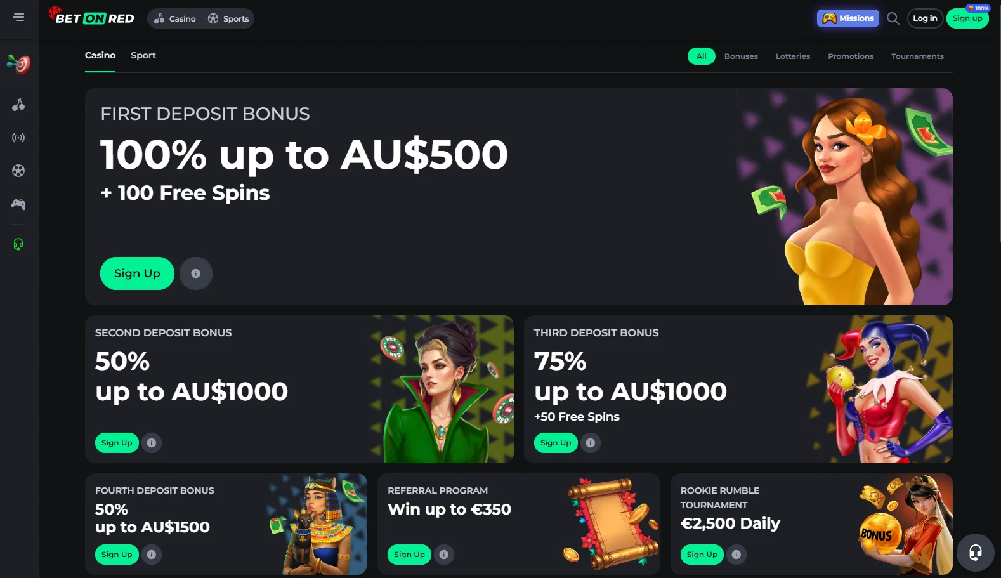Show info for First Deposit Bonus

point(196,273)
